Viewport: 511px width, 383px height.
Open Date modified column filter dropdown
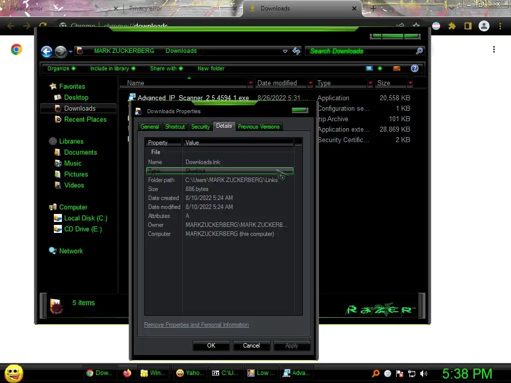point(310,83)
